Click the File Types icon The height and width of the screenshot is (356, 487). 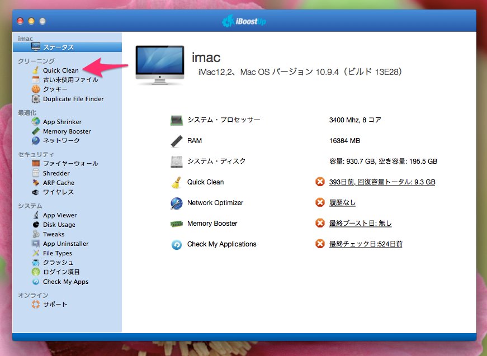pos(36,253)
